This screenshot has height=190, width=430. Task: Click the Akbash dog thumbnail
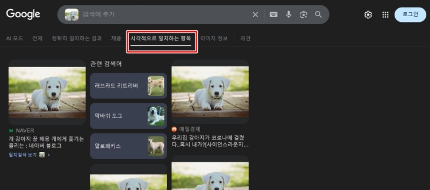156,116
